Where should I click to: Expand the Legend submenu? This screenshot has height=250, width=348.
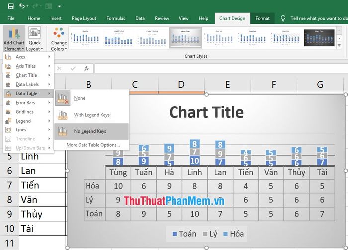click(x=28, y=121)
